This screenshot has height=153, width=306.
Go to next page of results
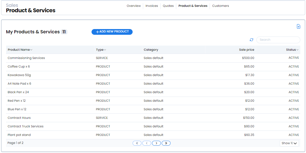coord(156,143)
